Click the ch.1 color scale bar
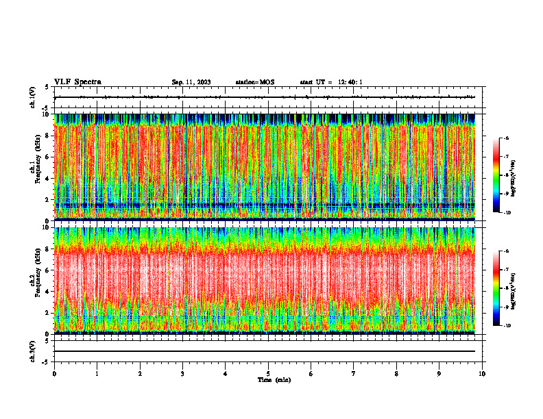This screenshot has height=419, width=543. 496,175
